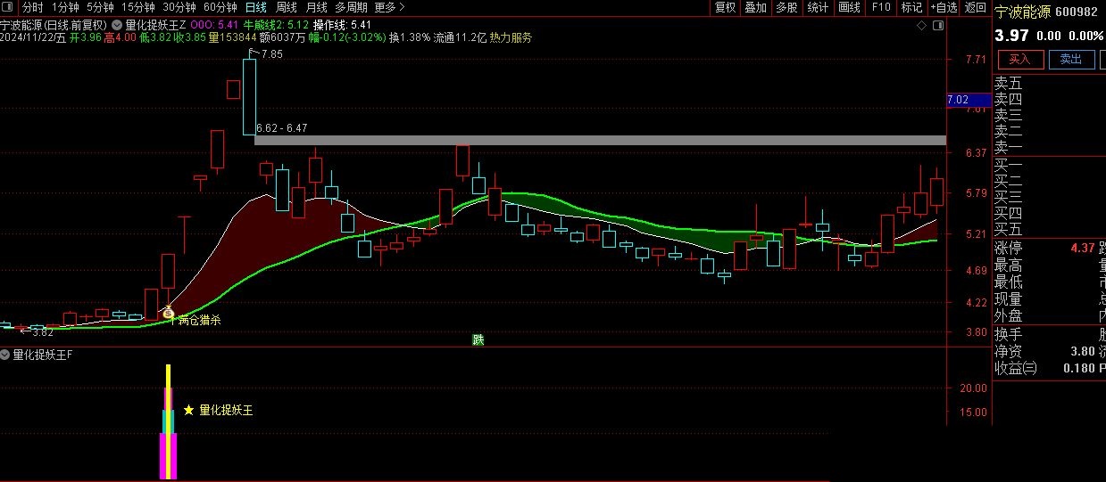Select the 周线 weekly period tab
Image resolution: width=1106 pixels, height=482 pixels.
(x=287, y=7)
